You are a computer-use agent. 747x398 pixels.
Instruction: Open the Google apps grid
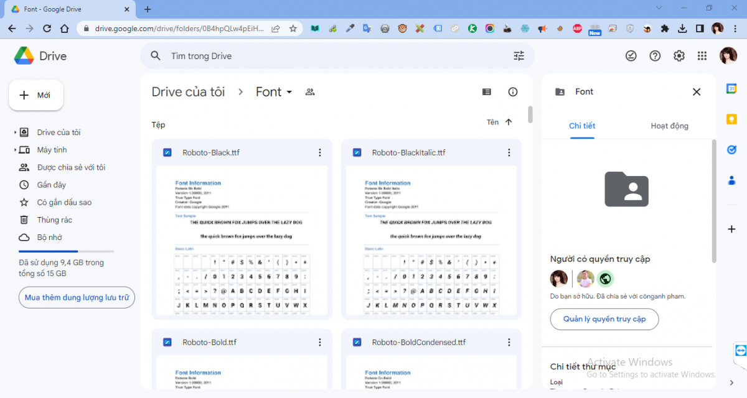click(x=702, y=56)
